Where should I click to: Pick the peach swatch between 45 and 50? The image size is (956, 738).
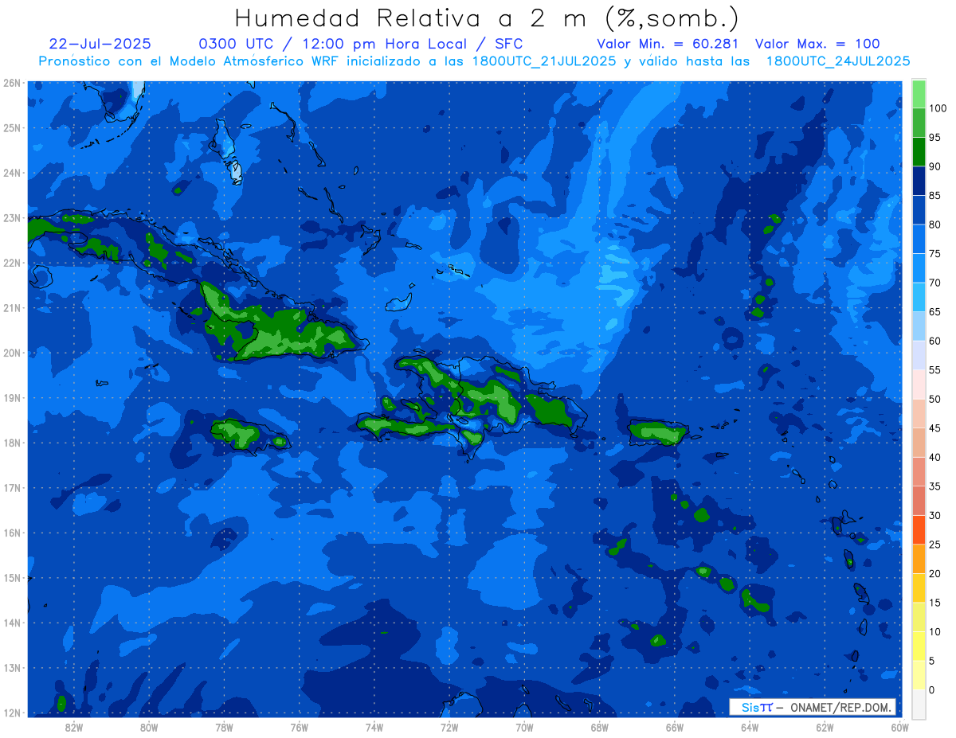(x=919, y=413)
